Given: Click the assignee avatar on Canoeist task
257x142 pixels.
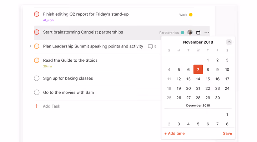Looking at the screenshot, I should click(190, 32).
